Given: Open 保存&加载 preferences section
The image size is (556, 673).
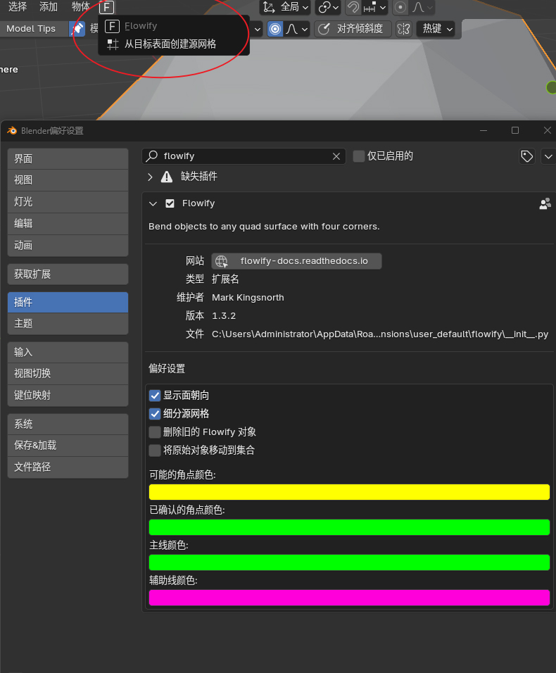Looking at the screenshot, I should [68, 446].
